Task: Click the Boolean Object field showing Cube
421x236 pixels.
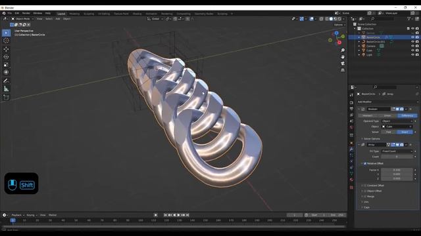Action: click(x=397, y=127)
